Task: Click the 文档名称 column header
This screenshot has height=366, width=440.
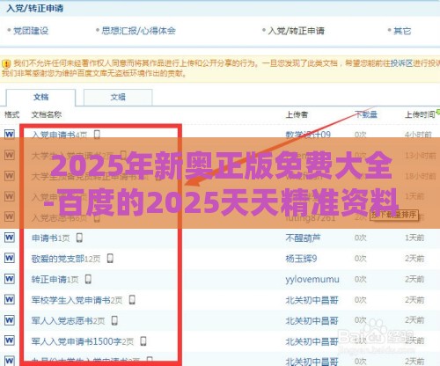Action: pos(47,114)
